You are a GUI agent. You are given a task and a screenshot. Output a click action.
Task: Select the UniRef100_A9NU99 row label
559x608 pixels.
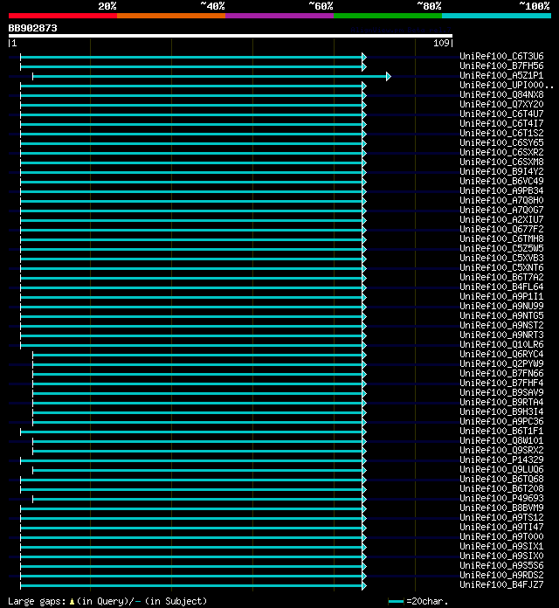501,306
